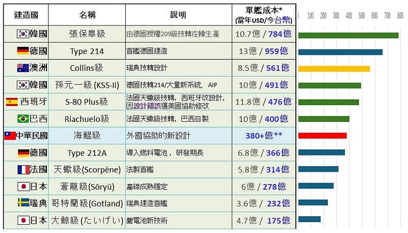Select the 名稱 column header
The height and width of the screenshot is (233, 408).
pos(87,15)
